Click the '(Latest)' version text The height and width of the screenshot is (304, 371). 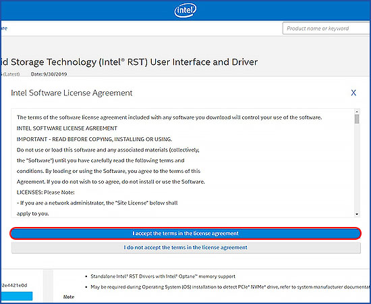point(11,74)
